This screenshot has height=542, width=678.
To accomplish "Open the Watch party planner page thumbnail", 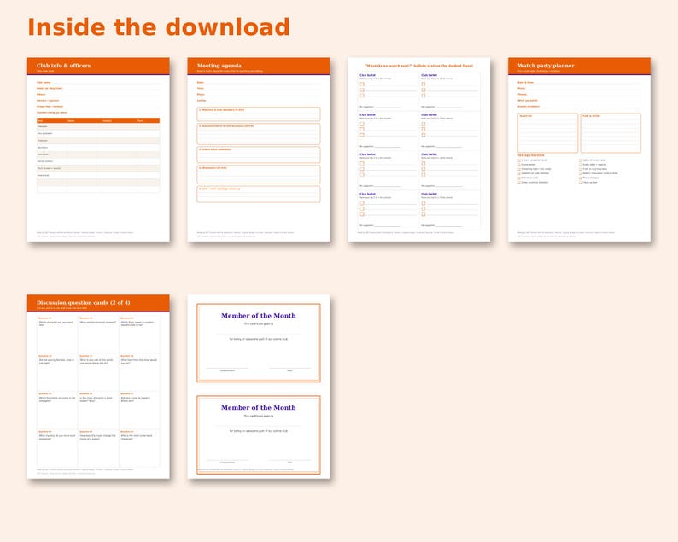I will click(579, 149).
